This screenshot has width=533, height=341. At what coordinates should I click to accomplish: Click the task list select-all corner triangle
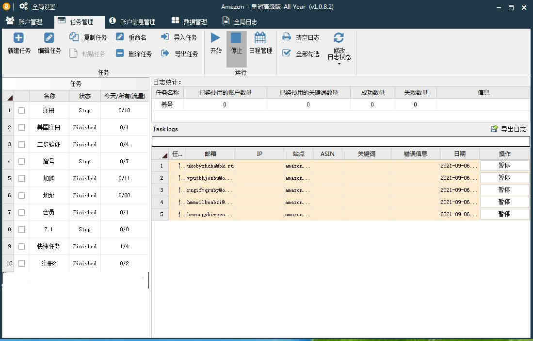click(x=10, y=98)
